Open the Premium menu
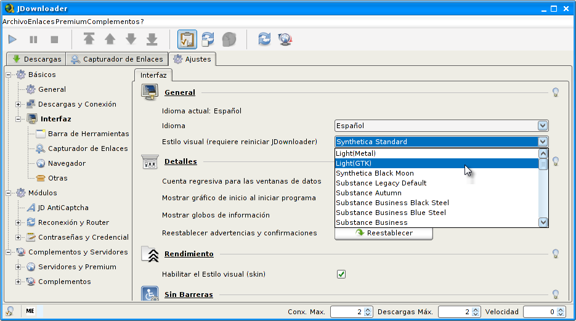The image size is (576, 321). pos(71,22)
